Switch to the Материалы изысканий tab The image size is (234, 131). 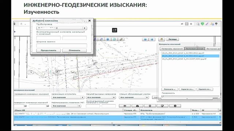tap(172, 49)
